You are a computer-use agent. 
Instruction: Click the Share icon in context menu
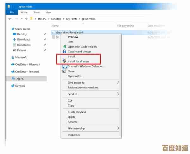coord(65,71)
